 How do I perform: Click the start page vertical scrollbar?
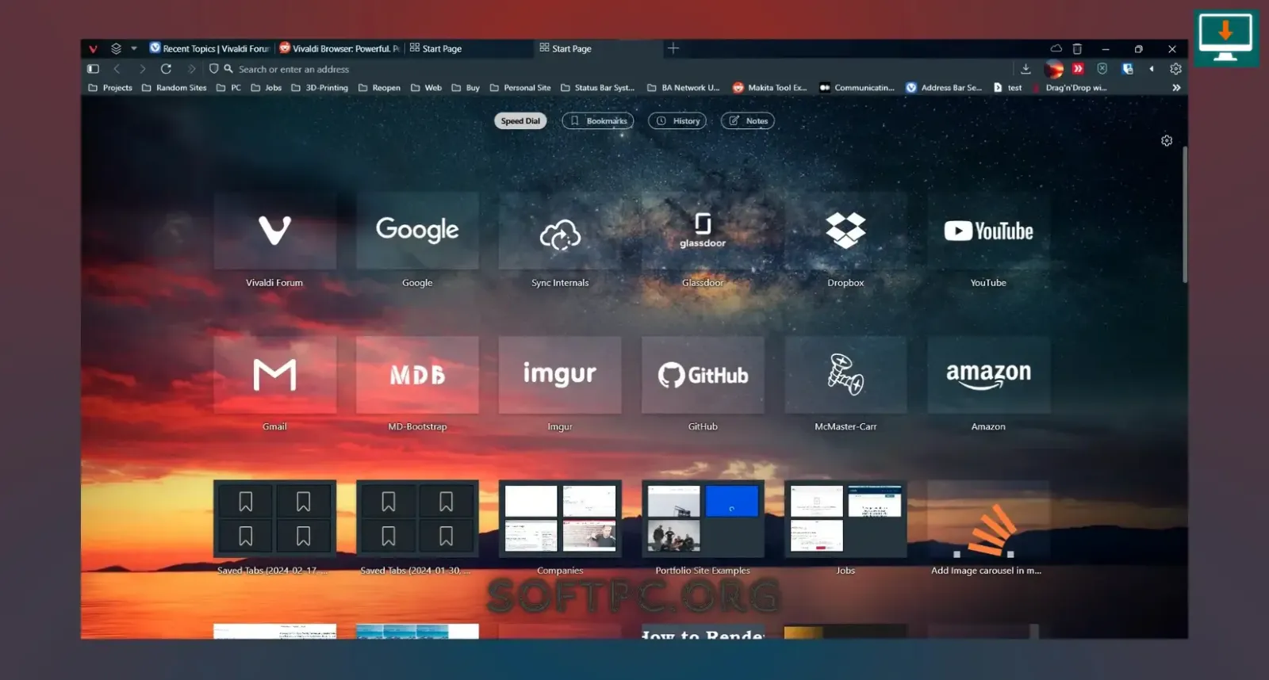(x=1185, y=214)
